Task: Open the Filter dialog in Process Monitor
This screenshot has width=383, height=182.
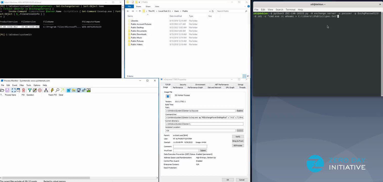Action: click(30, 90)
